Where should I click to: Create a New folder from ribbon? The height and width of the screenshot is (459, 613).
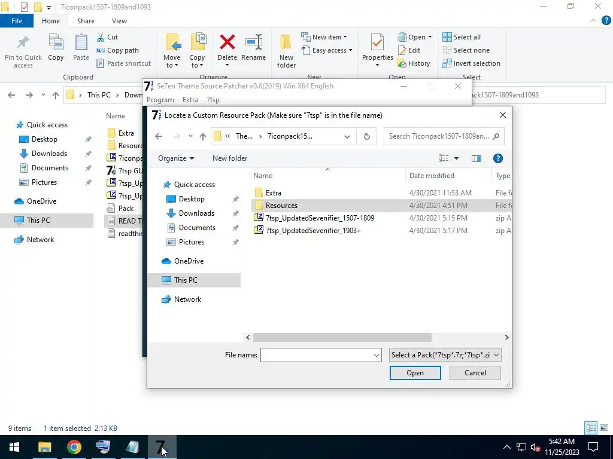point(286,51)
